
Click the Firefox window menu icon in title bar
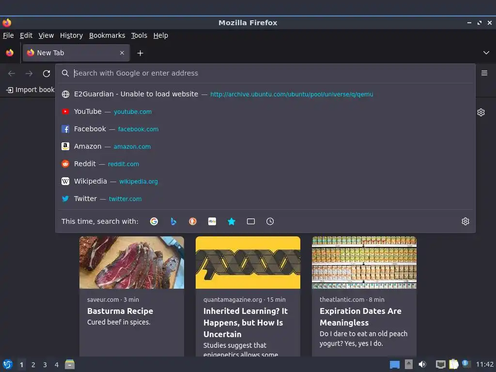(x=7, y=23)
